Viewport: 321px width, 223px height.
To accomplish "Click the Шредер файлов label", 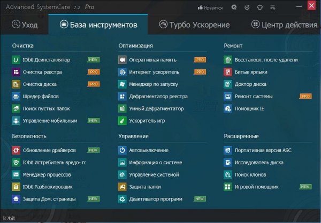I will pyautogui.click(x=41, y=97).
